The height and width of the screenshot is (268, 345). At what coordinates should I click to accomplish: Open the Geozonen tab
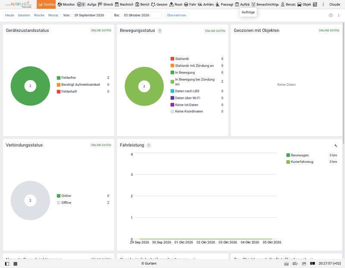tap(159, 4)
